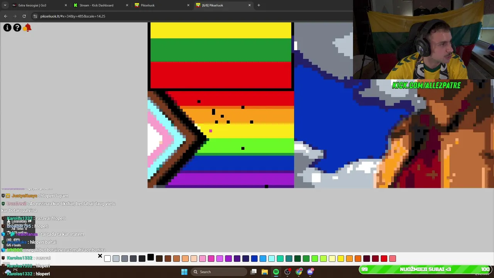The height and width of the screenshot is (278, 494).
Task: Close the first Pikseliuok tab
Action: coord(188,5)
